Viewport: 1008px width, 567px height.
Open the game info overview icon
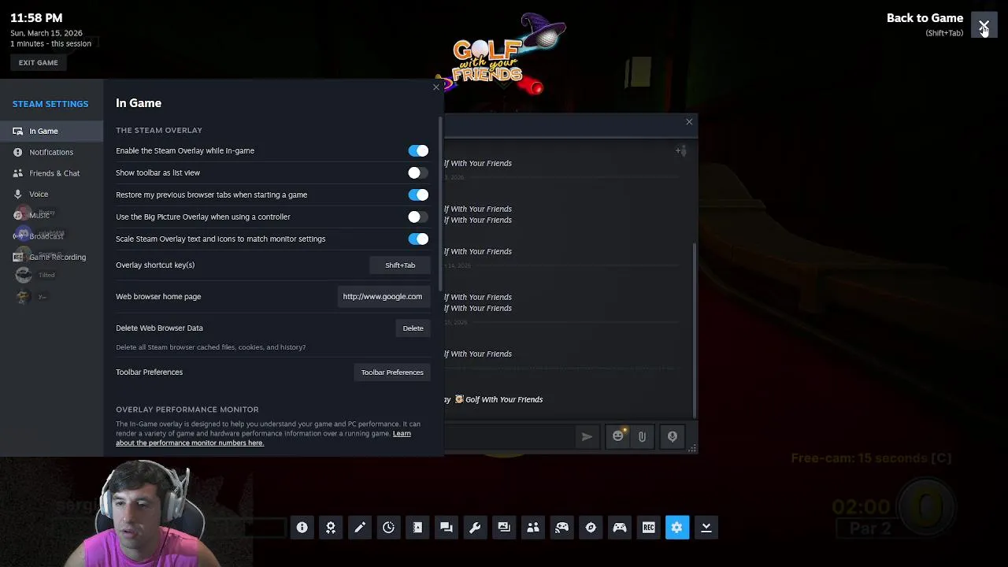click(302, 528)
